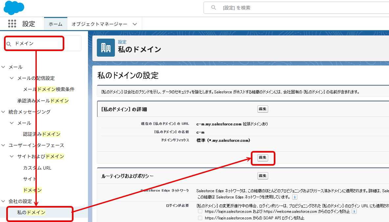Open the オブジェクトマネージャー tab

pos(99,24)
